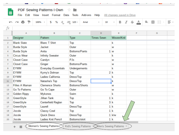Open horizontal align options
Viewport: 179px width, 135px height.
click(170, 22)
